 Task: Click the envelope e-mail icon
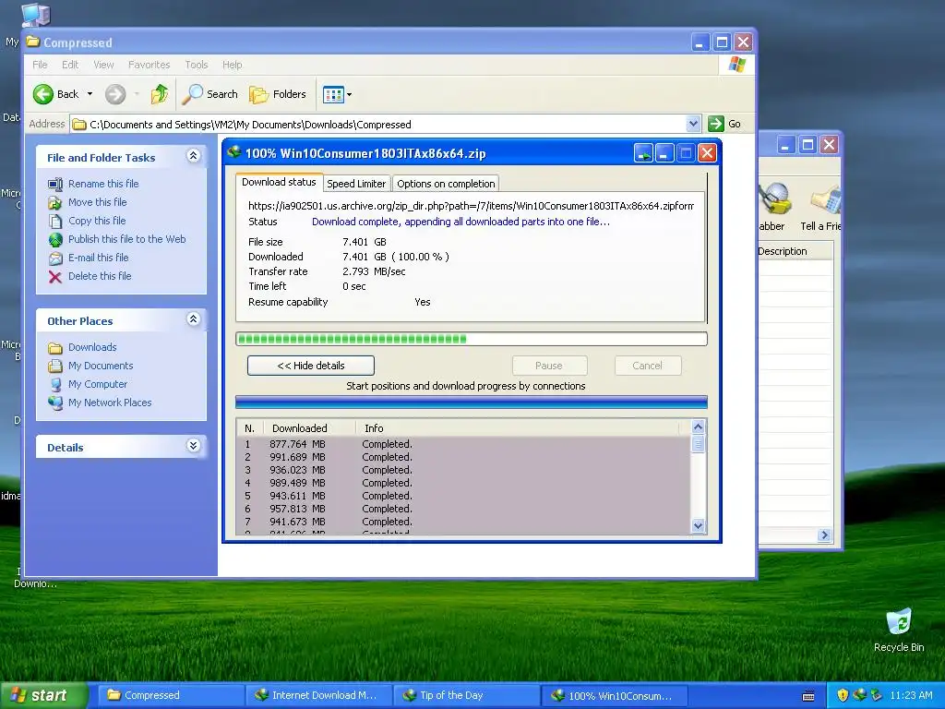pos(55,258)
